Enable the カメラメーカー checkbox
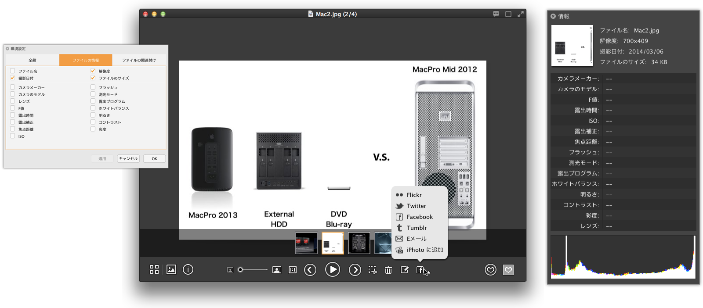 [x=13, y=87]
